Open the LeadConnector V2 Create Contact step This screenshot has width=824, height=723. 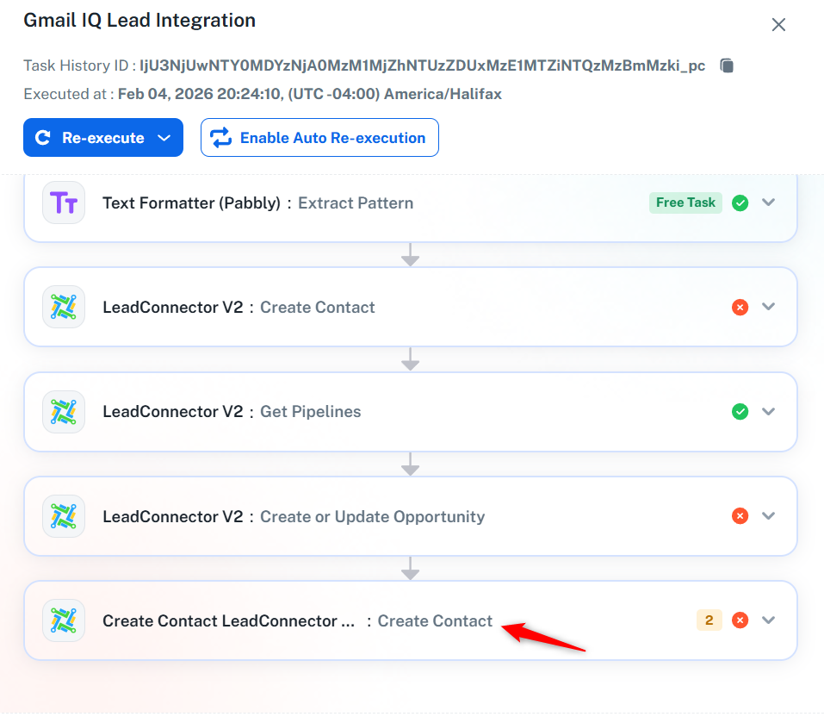pyautogui.click(x=317, y=308)
